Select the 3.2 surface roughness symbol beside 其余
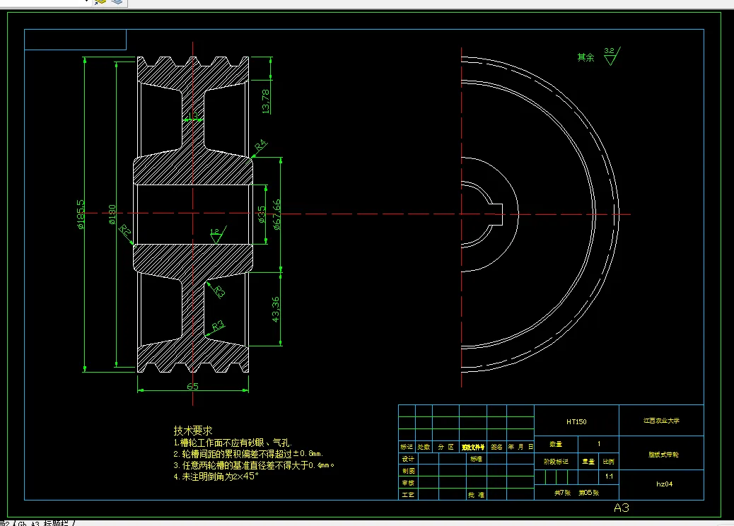This screenshot has width=734, height=526. pos(612,56)
